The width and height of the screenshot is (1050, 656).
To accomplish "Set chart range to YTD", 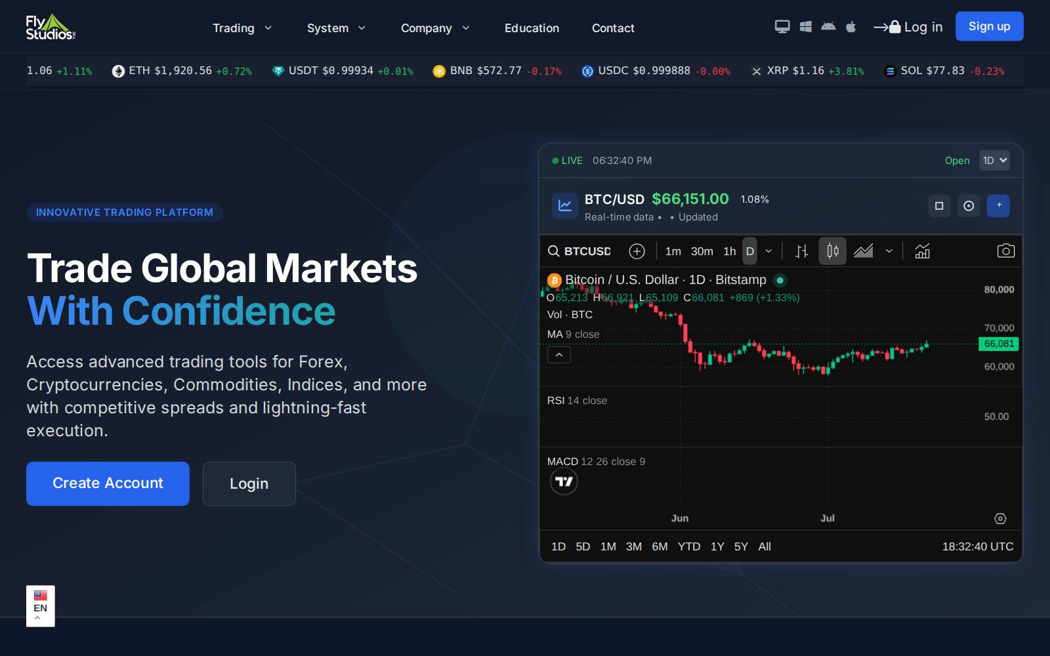I will 689,546.
